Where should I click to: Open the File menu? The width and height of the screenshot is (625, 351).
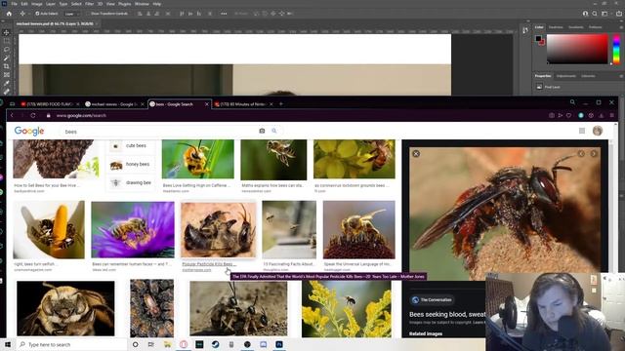tap(14, 4)
